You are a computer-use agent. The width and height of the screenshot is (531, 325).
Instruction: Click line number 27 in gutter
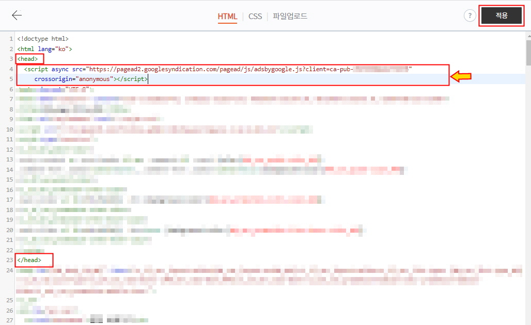point(9,320)
